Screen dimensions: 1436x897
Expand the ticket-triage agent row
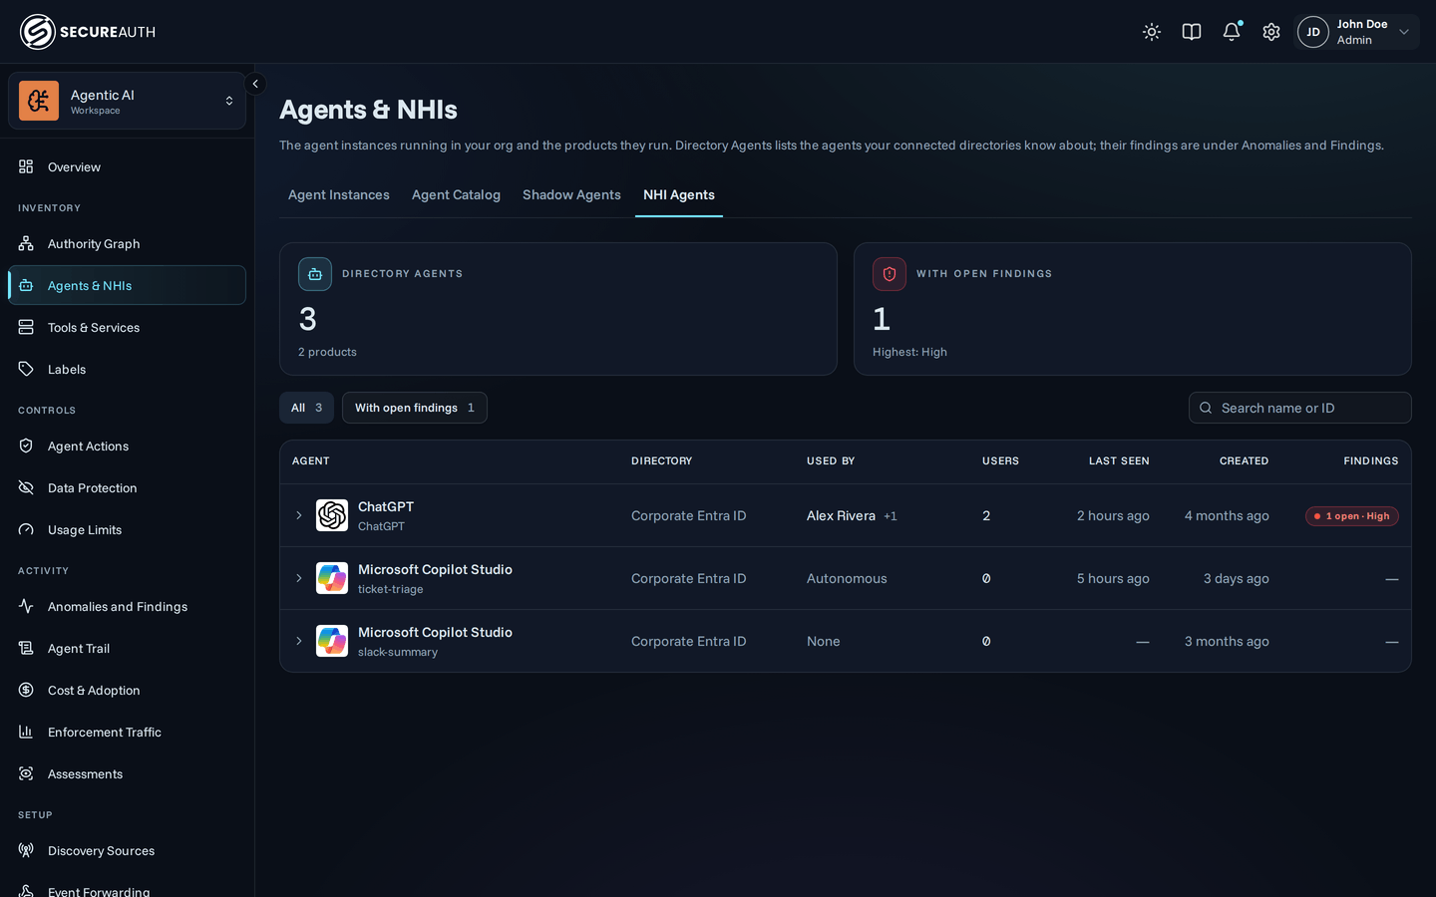click(x=298, y=578)
